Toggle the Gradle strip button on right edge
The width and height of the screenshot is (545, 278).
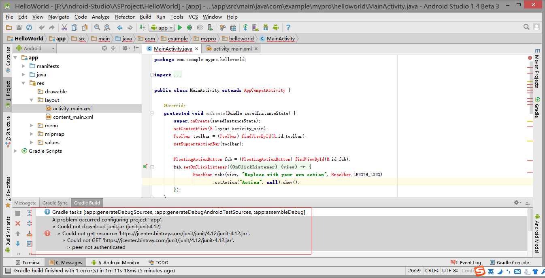pyautogui.click(x=537, y=107)
